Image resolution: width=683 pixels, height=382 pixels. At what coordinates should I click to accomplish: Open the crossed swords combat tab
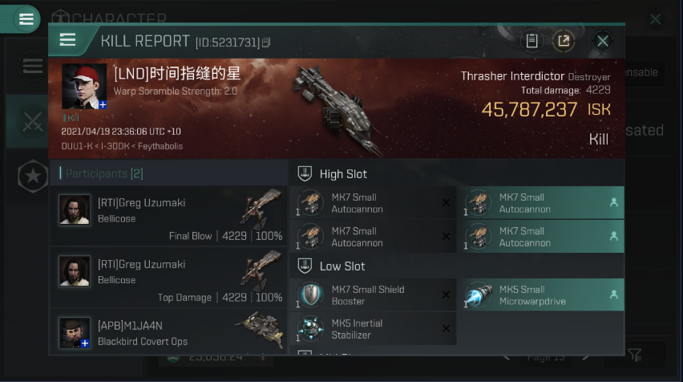click(x=33, y=122)
